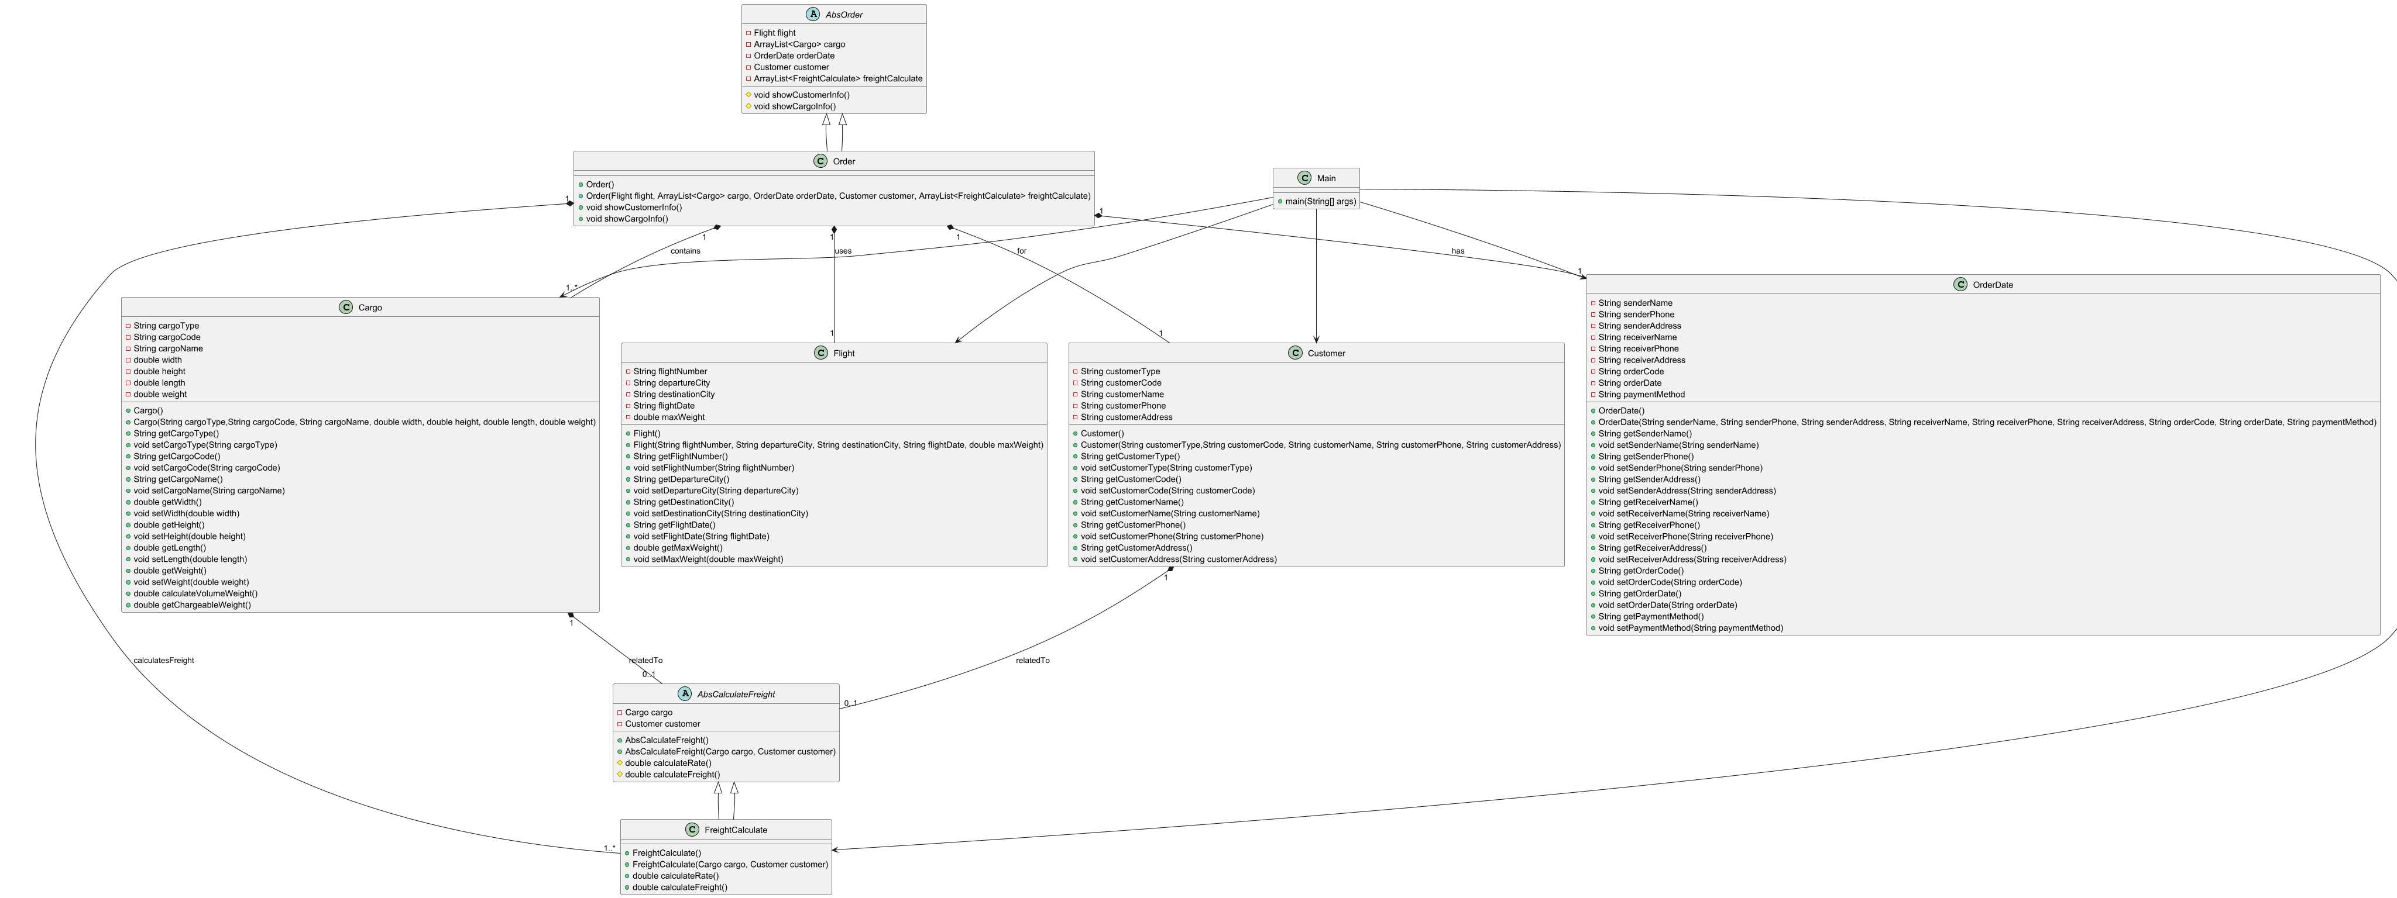
Task: Click the double calculateVolumeWeight() method in Cargo
Action: tap(195, 593)
